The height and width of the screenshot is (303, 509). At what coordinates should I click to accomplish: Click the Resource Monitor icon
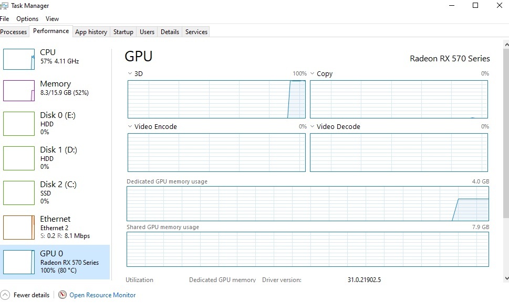pyautogui.click(x=63, y=295)
